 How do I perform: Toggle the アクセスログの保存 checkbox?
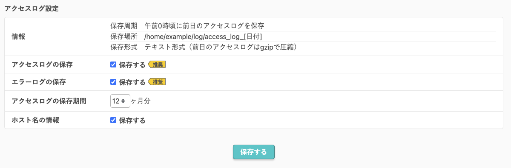click(113, 64)
